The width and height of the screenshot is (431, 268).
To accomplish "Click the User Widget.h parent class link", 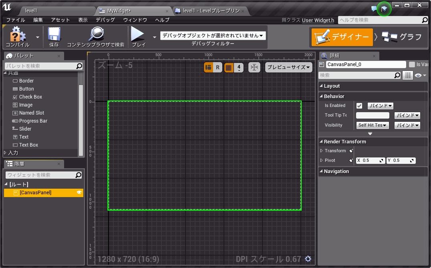I will point(318,20).
